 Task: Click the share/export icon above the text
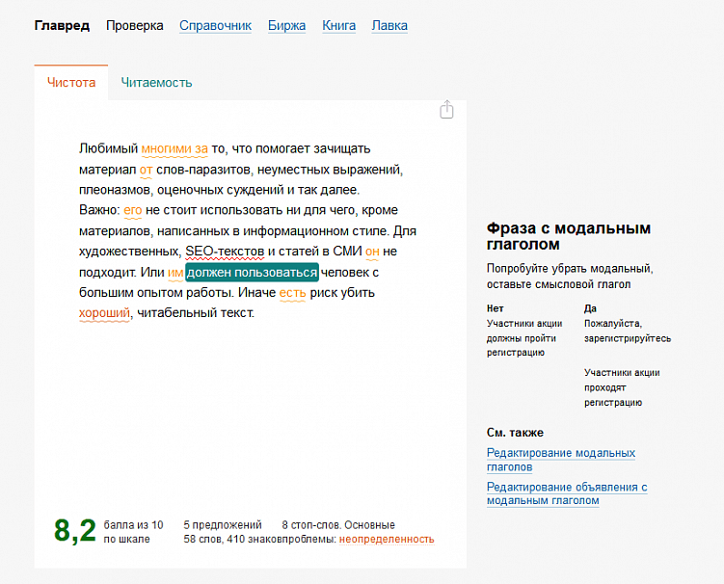coord(446,110)
